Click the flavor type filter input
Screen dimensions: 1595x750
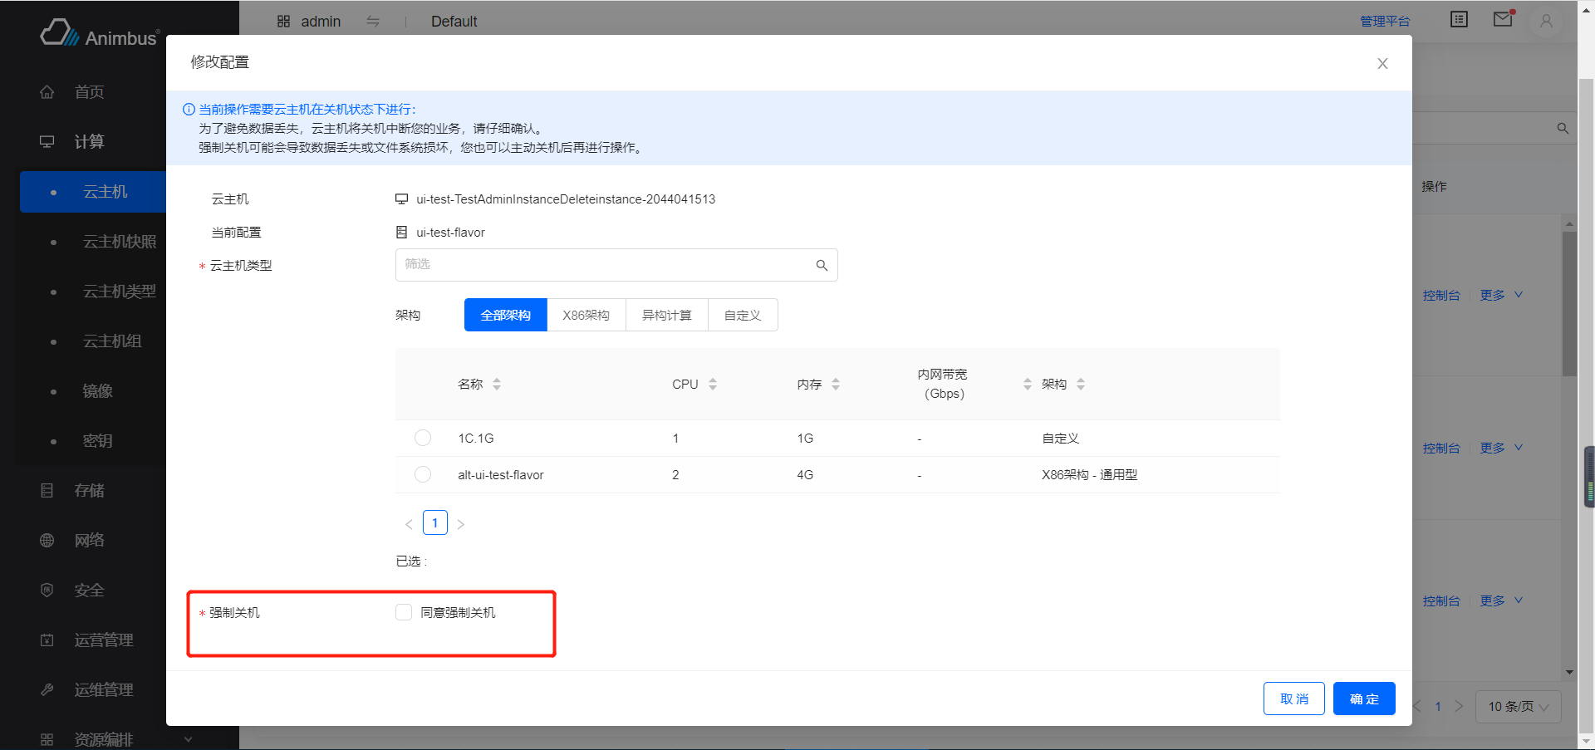pyautogui.click(x=606, y=265)
